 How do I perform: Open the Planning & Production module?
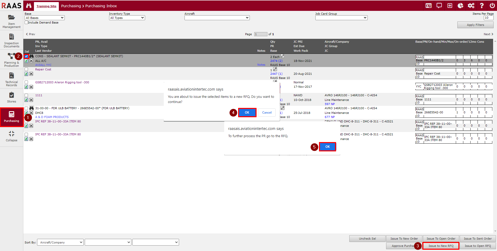[11, 60]
